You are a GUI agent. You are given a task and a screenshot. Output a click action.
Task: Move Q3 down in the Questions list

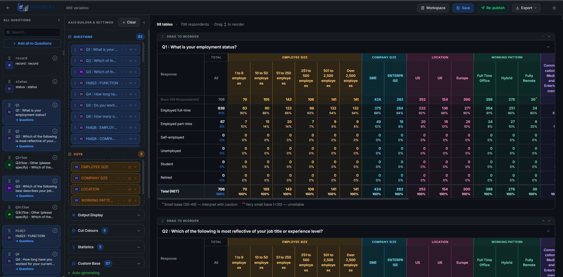126,72
